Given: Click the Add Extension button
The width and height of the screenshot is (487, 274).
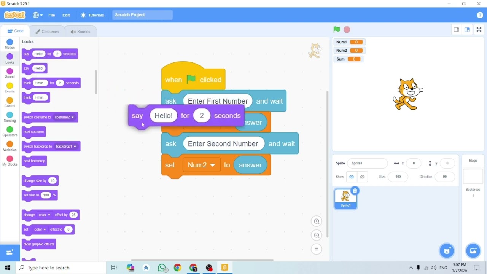Looking at the screenshot, I should pos(10,252).
